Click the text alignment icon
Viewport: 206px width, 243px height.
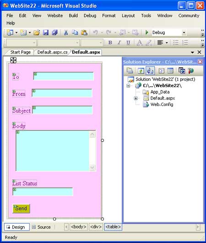coord(160,42)
